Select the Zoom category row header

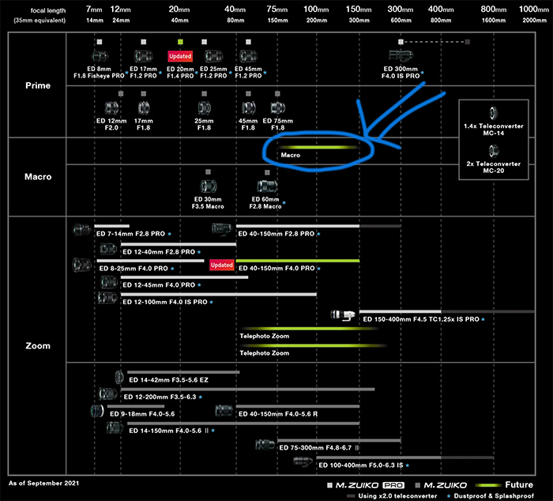tap(37, 345)
